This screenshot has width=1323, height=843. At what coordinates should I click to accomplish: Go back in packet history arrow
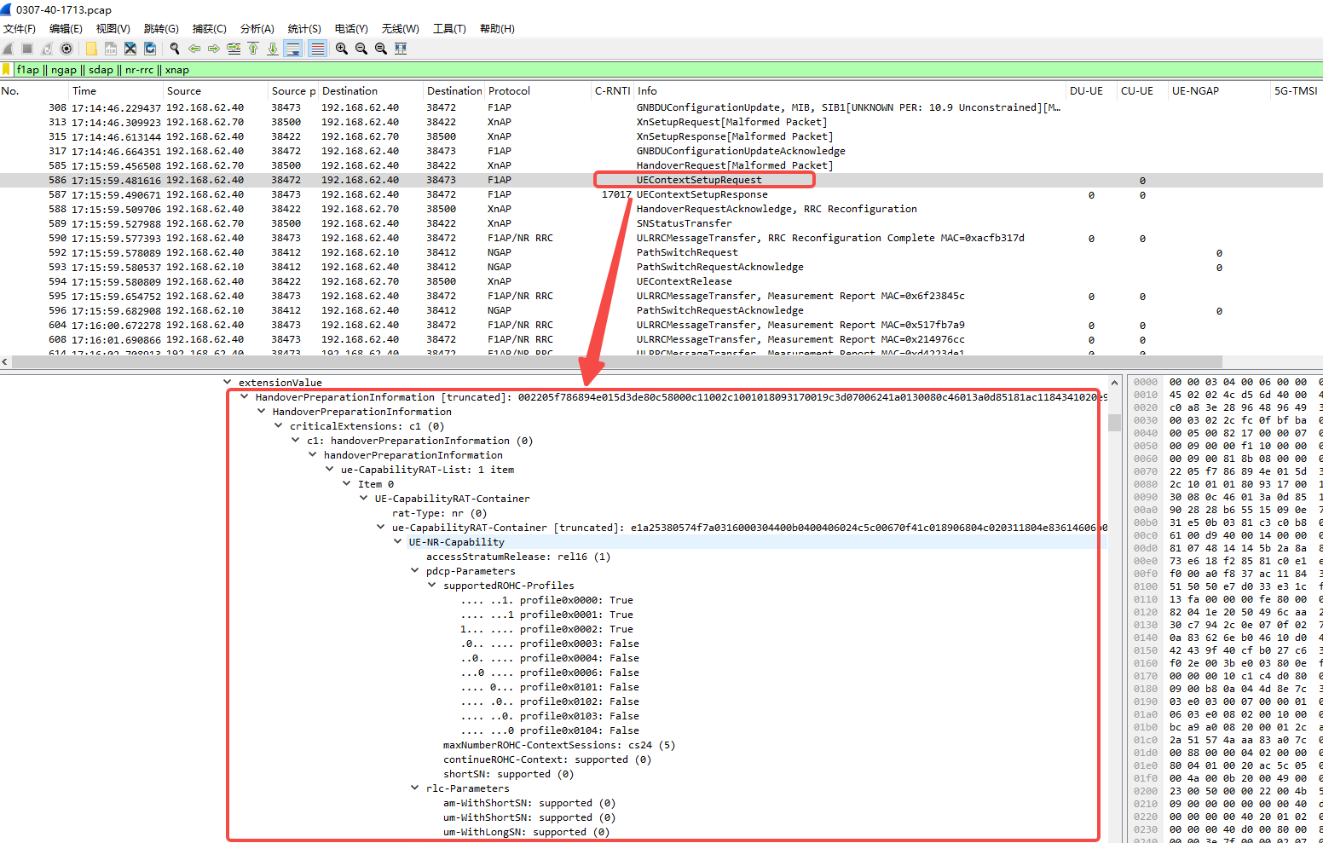[x=194, y=49]
